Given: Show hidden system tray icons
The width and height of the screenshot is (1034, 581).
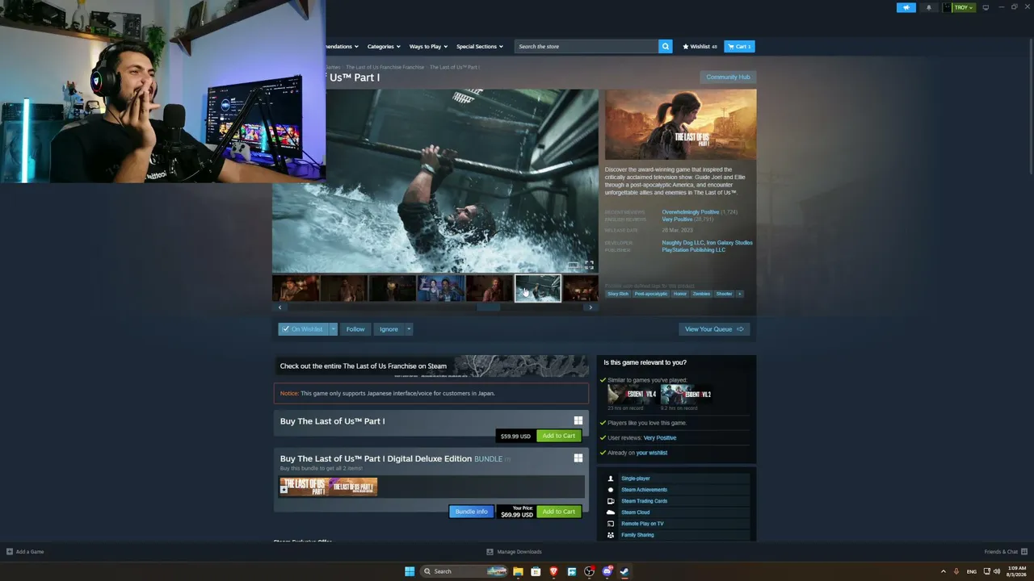Looking at the screenshot, I should (943, 571).
